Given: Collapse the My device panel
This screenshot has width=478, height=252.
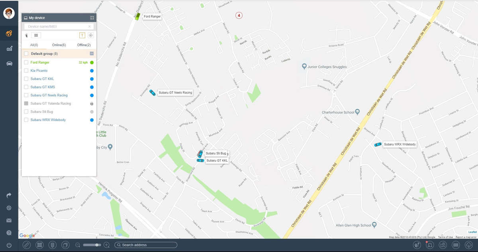Looking at the screenshot, I should click(92, 18).
